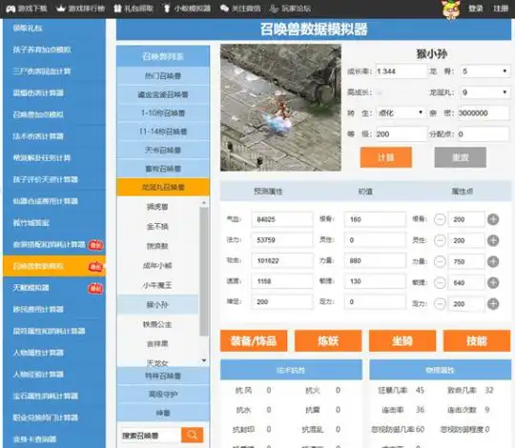The width and height of the screenshot is (515, 448).
Task: Select 小牛魔王 in summon list
Action: [157, 285]
